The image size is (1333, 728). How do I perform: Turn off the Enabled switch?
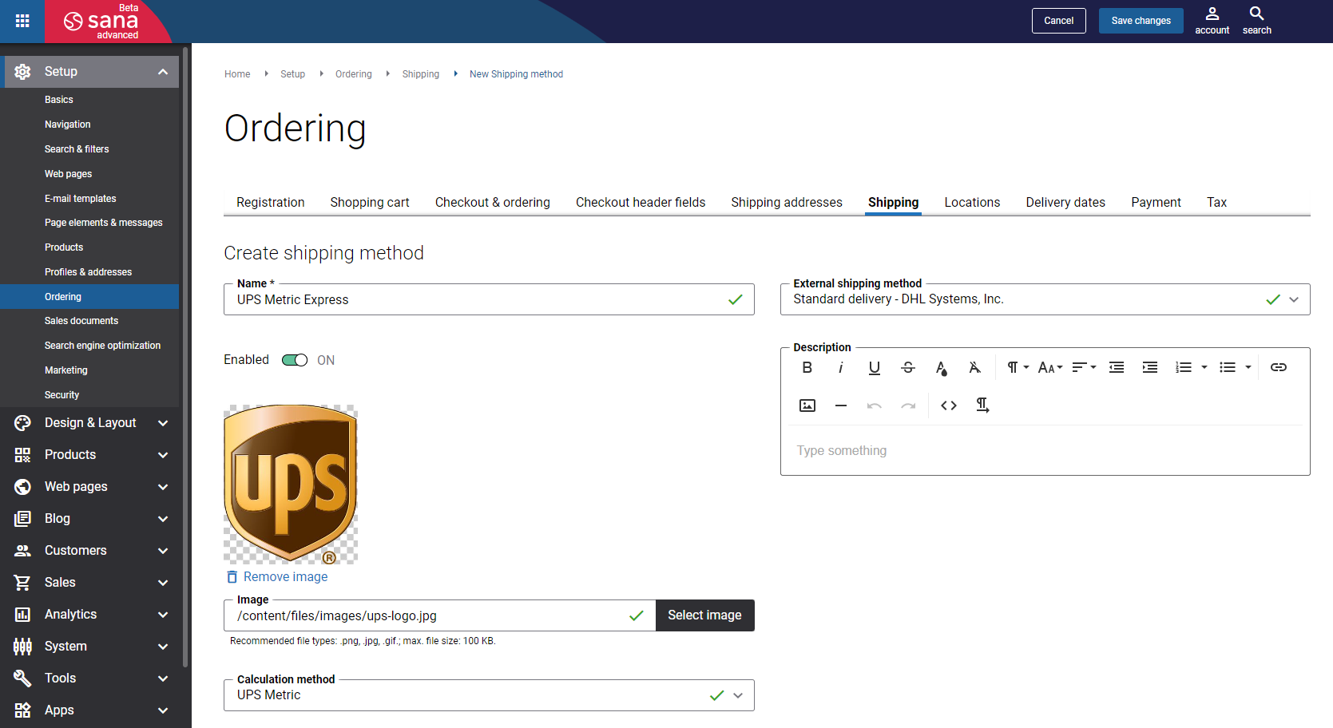tap(295, 360)
